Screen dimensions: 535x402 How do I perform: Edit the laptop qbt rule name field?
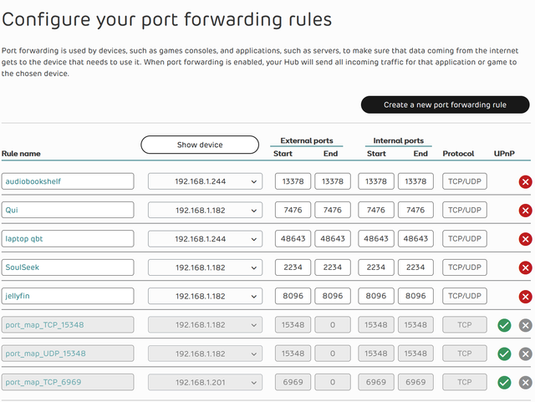point(68,238)
